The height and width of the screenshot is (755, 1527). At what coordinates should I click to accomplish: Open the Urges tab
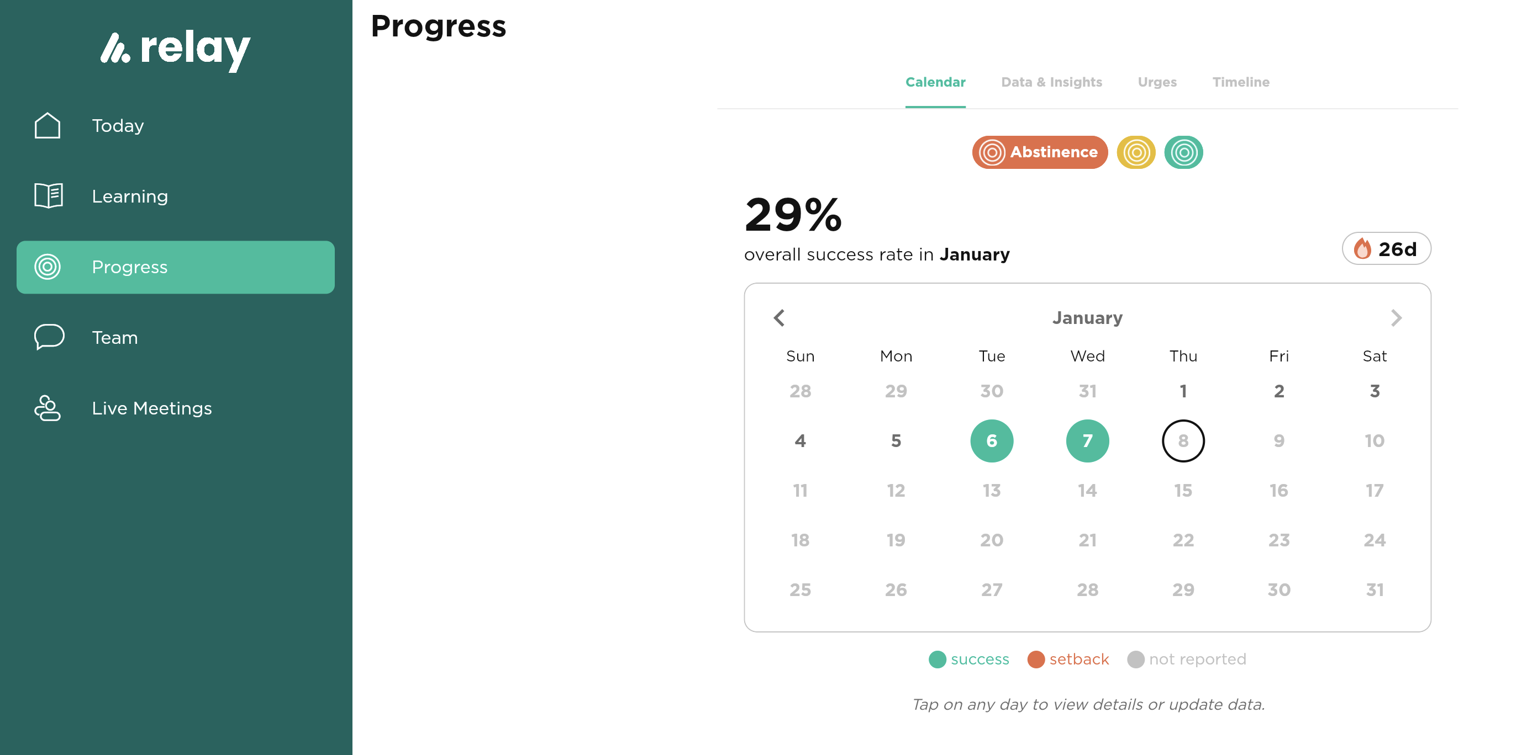(1156, 82)
